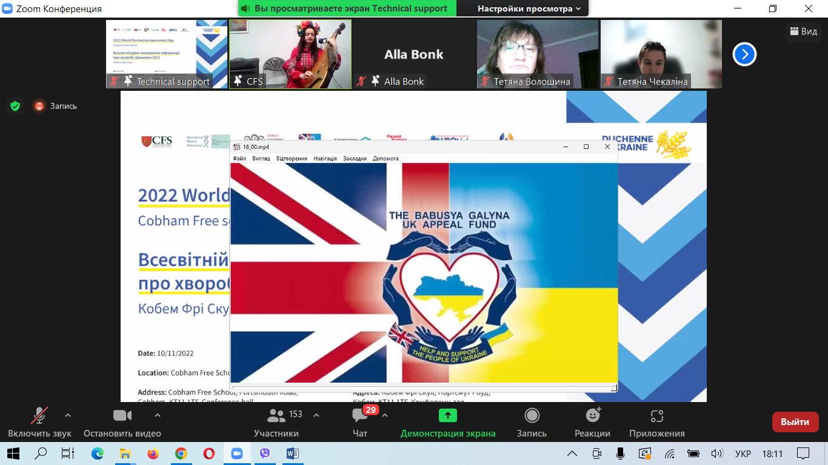The image size is (828, 465).
Task: Launch Microsoft Edge from taskbar
Action: pos(97,453)
